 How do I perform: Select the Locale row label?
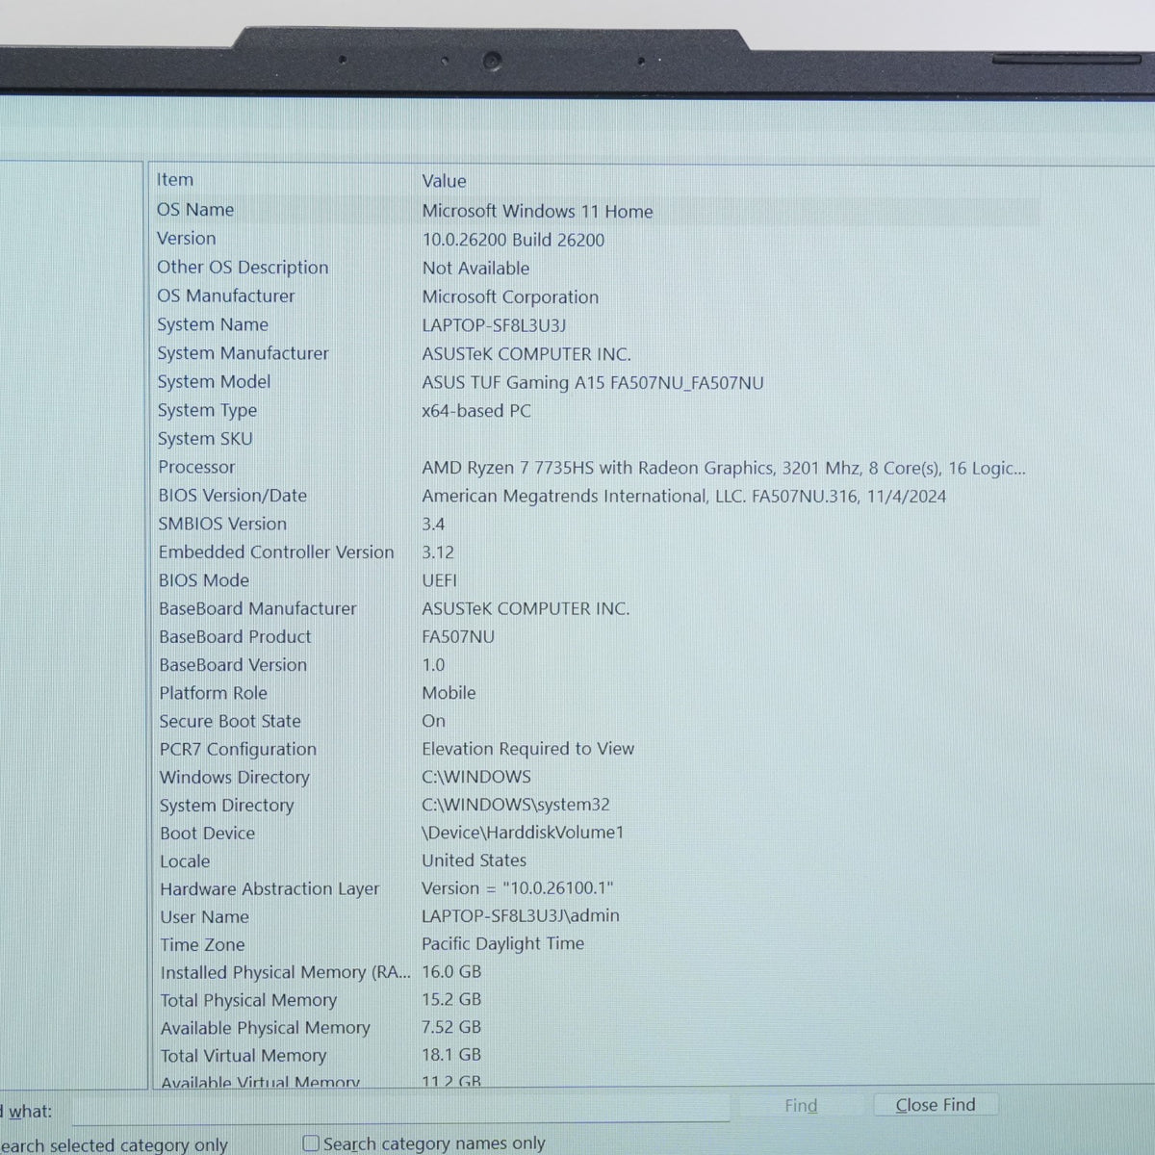[185, 861]
